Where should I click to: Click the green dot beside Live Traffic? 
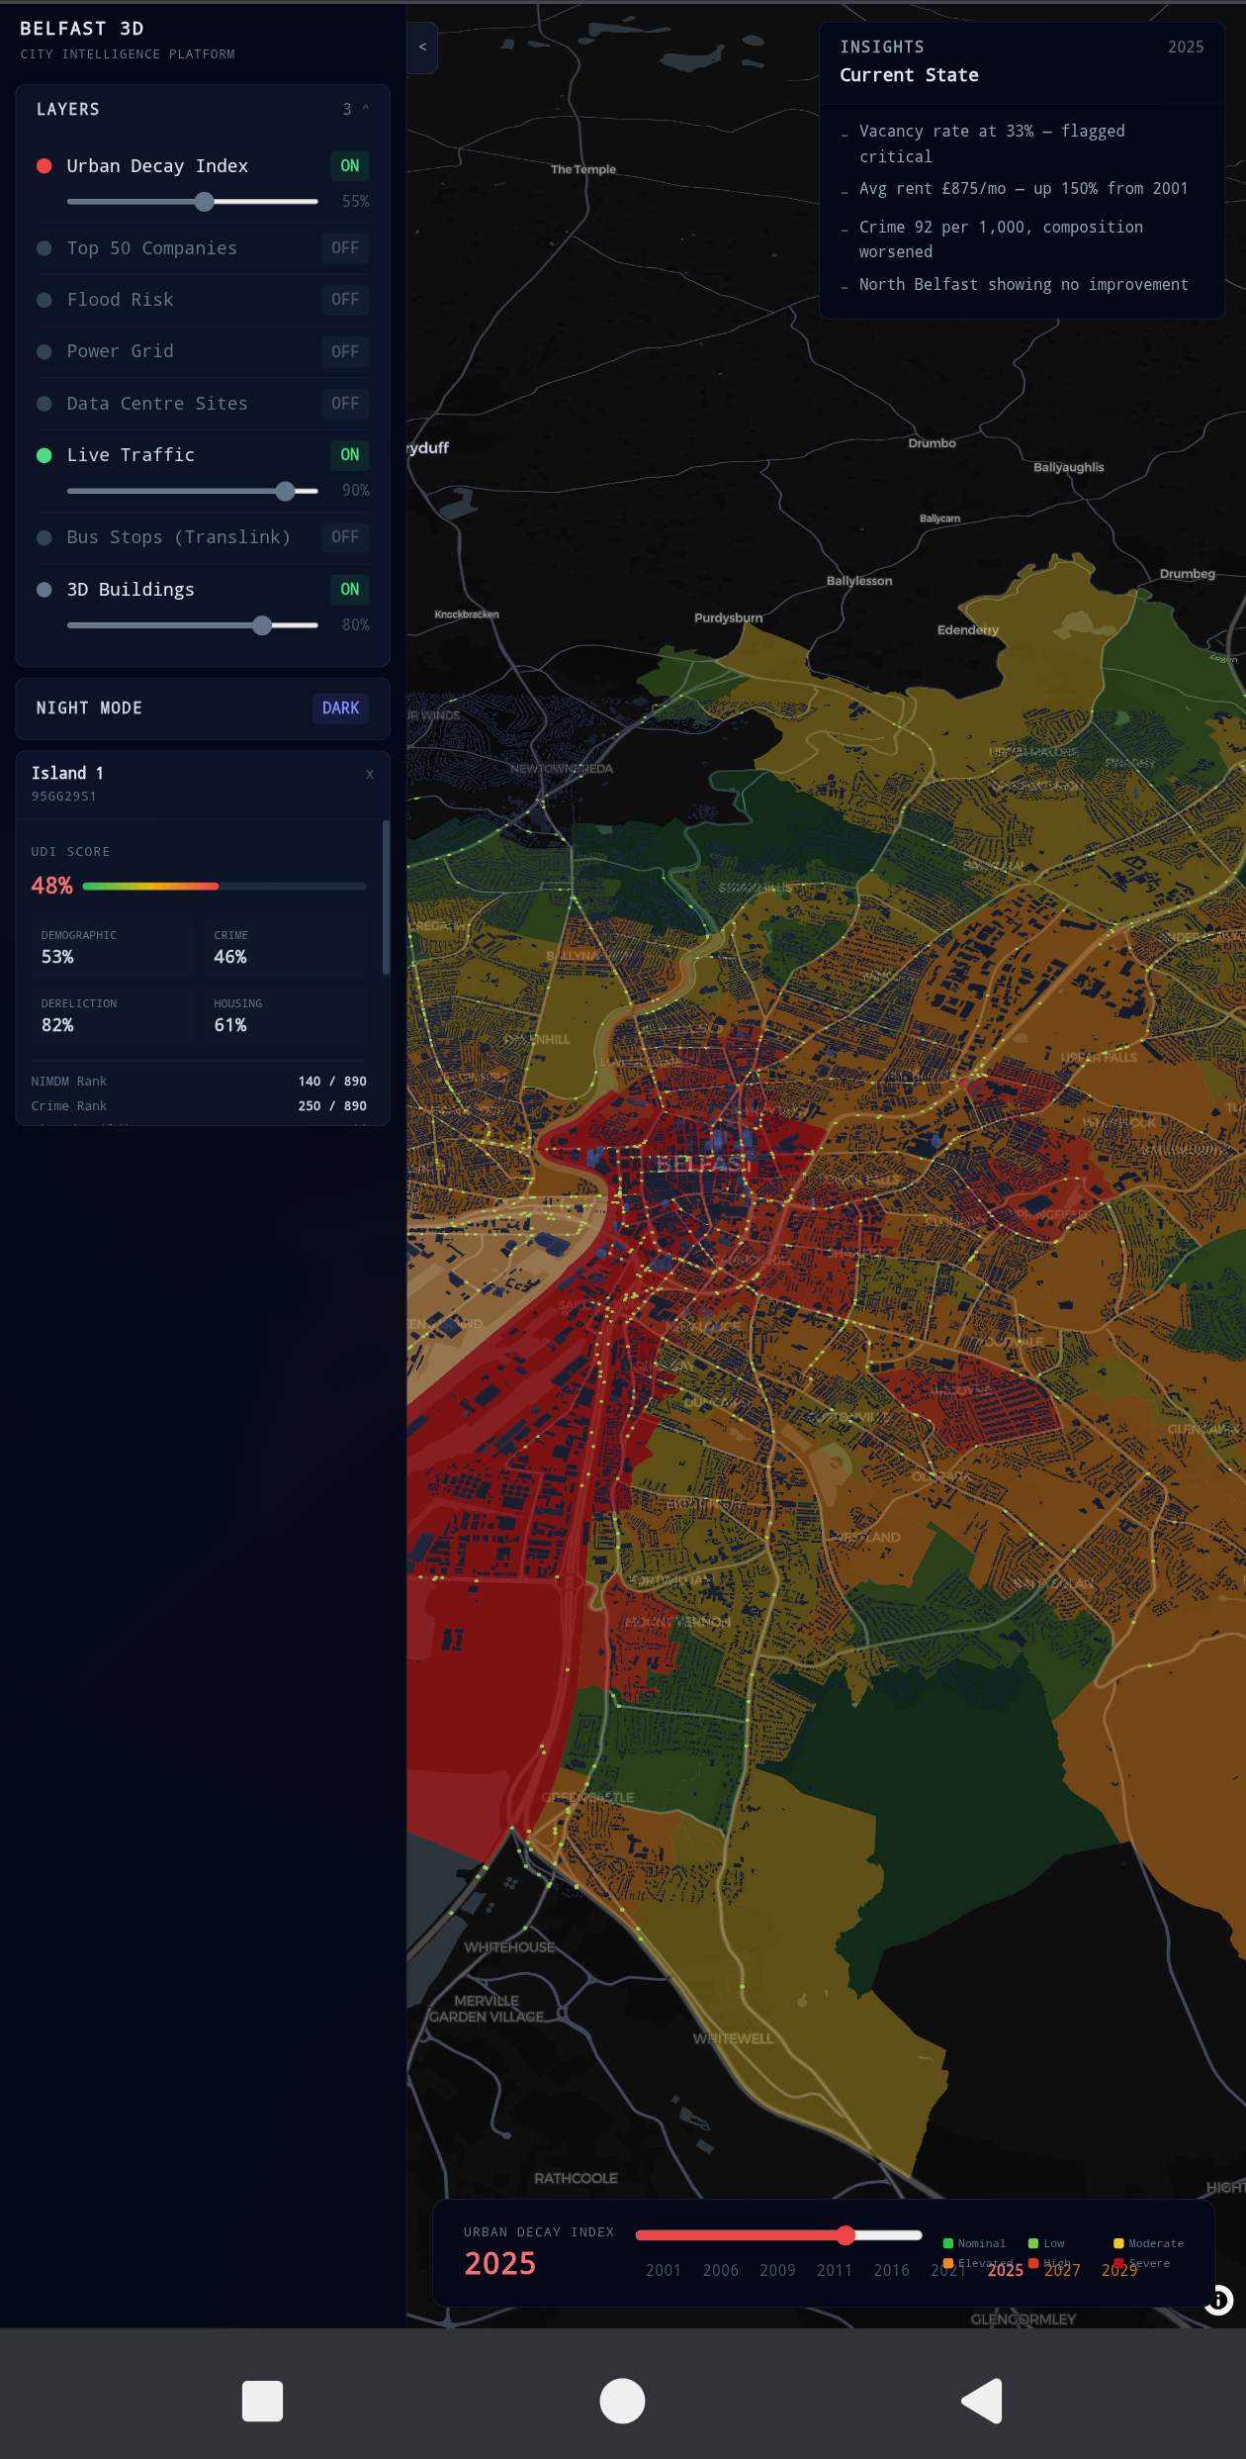[44, 455]
